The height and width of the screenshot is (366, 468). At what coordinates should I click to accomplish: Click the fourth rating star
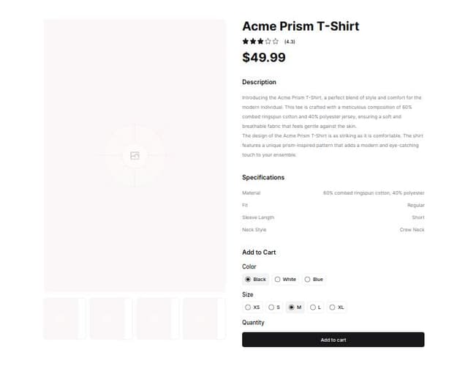pyautogui.click(x=268, y=42)
